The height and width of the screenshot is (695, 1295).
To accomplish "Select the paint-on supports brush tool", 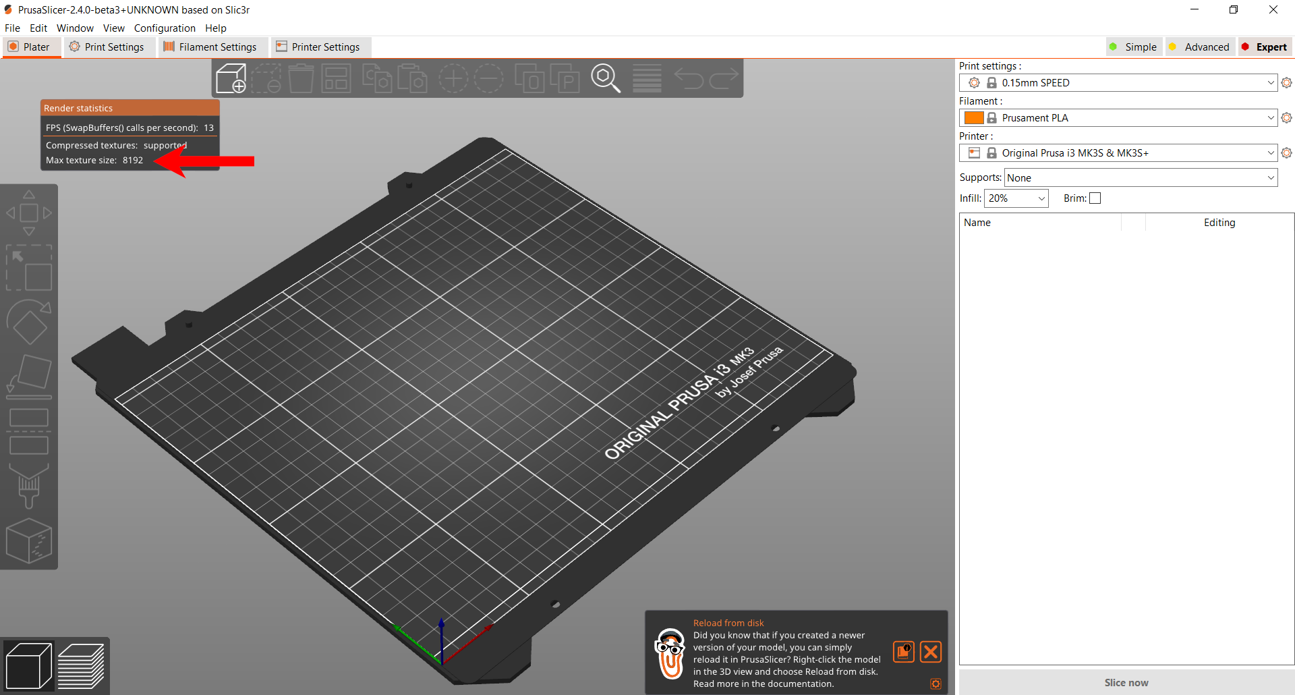I will pyautogui.click(x=29, y=486).
